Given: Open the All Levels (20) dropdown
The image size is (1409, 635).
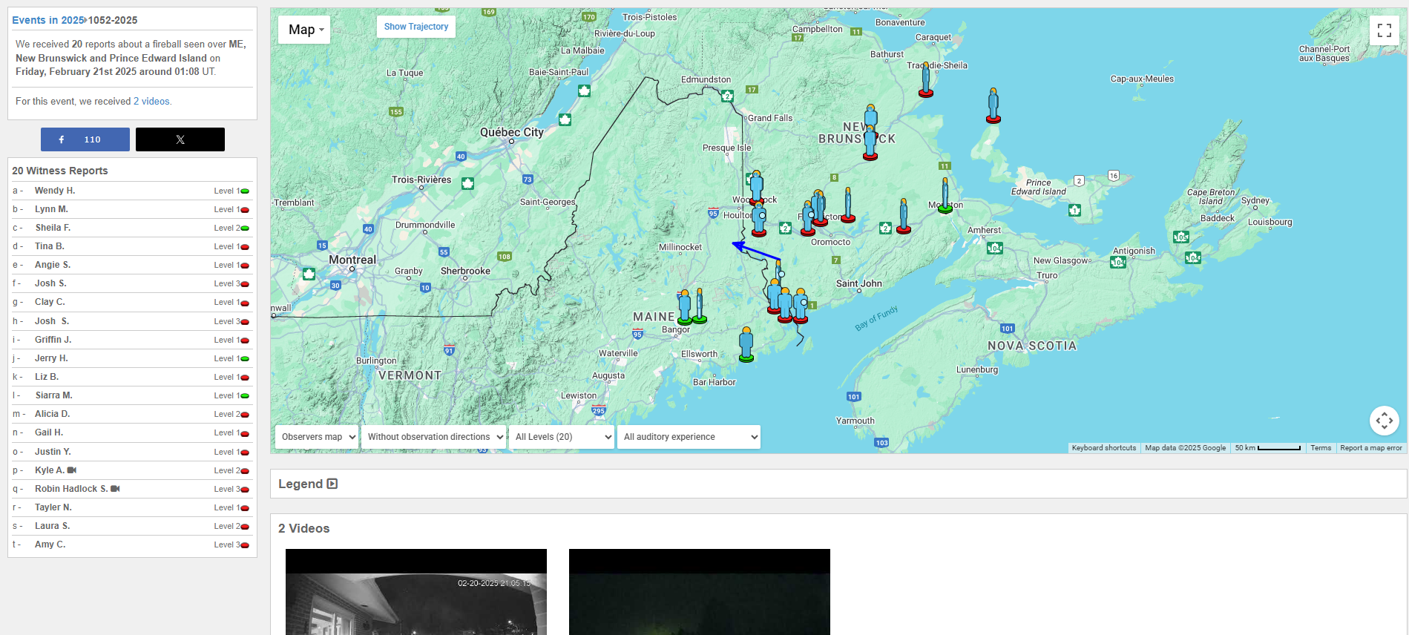Looking at the screenshot, I should click(562, 437).
